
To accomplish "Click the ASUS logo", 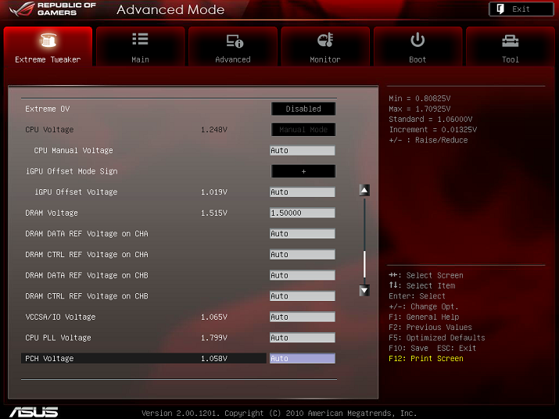I will click(x=34, y=412).
